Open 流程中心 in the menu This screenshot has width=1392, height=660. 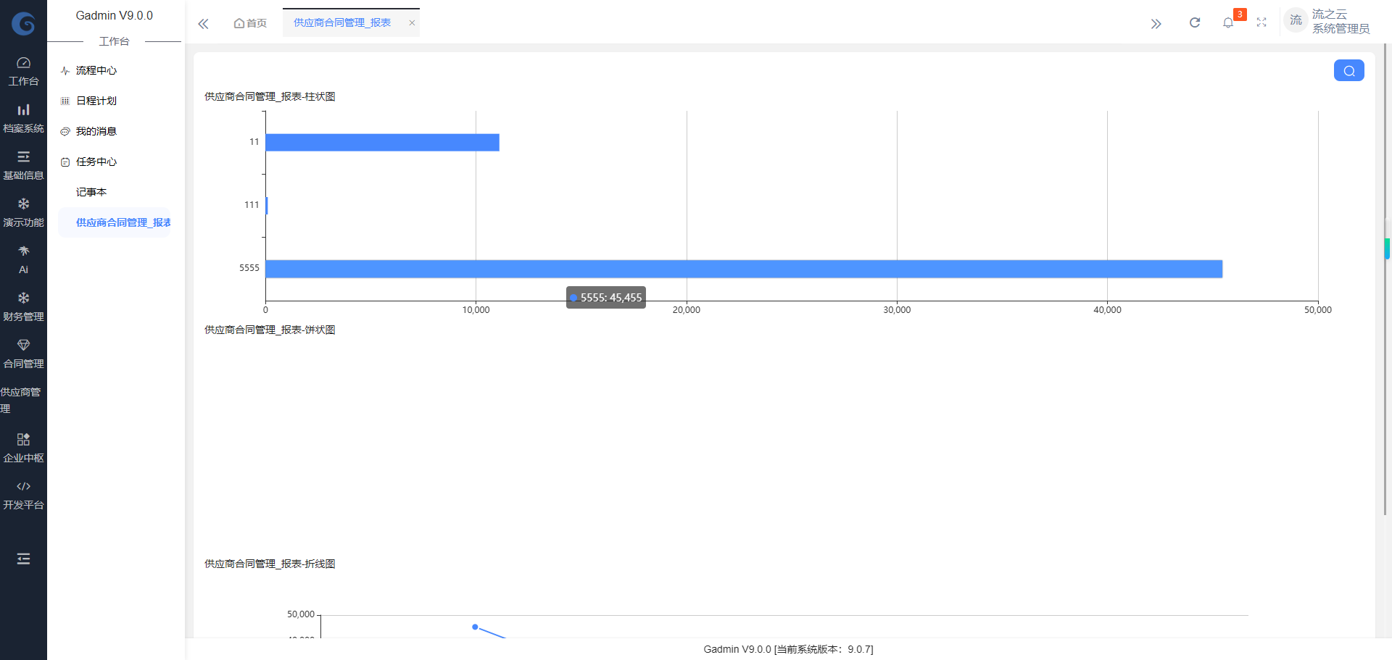tap(96, 70)
